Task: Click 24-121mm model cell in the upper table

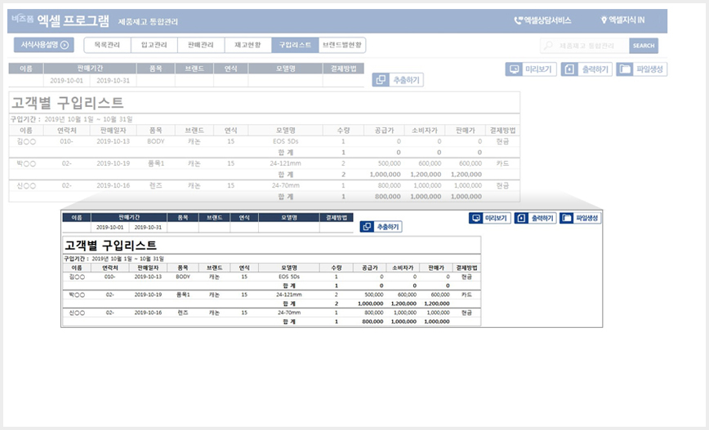Action: click(285, 163)
